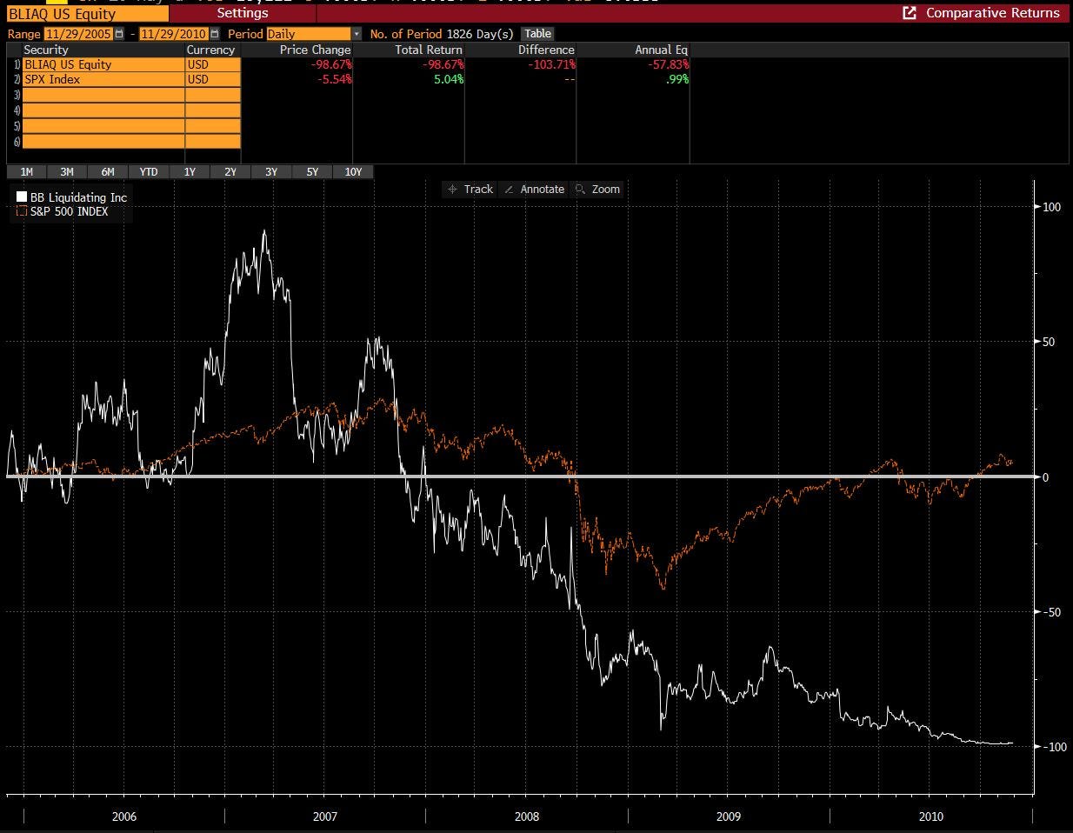
Task: Open the Settings menu
Action: click(243, 13)
